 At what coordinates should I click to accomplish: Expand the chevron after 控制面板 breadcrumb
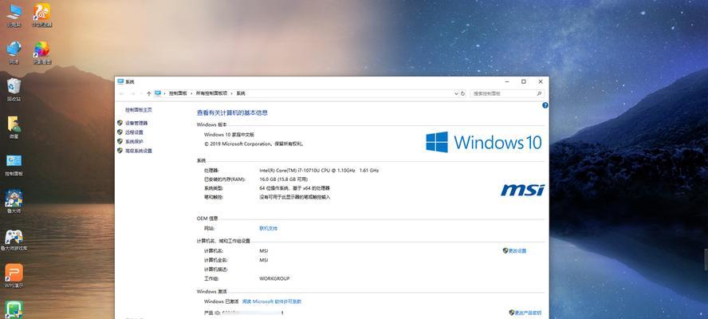click(191, 93)
